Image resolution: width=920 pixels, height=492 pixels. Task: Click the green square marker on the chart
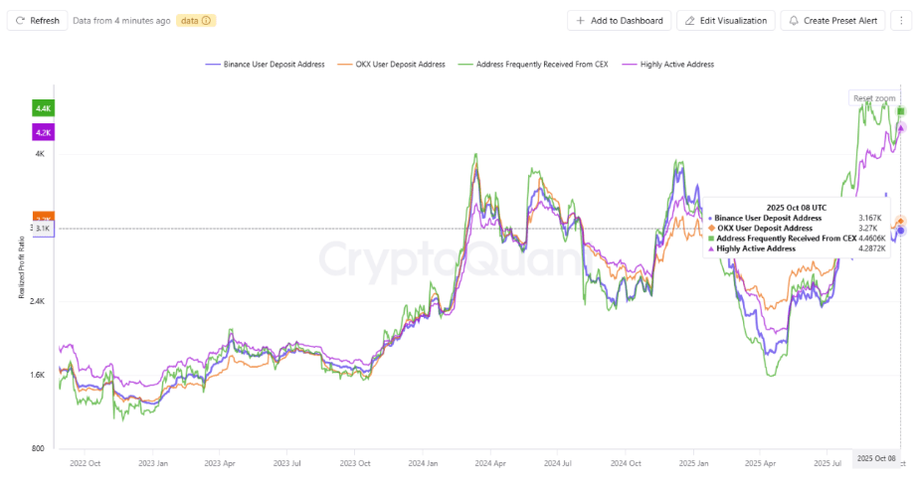pos(900,111)
